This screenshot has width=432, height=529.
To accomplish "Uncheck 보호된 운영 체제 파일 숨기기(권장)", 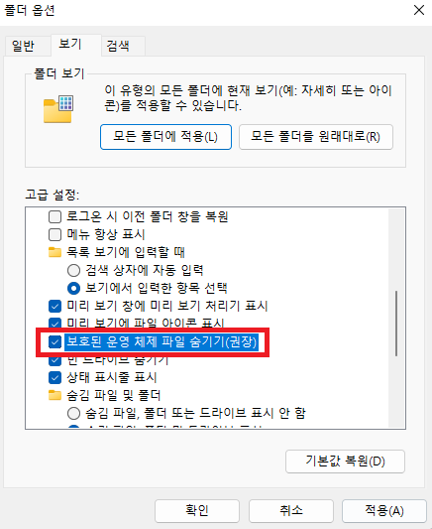I will click(54, 341).
